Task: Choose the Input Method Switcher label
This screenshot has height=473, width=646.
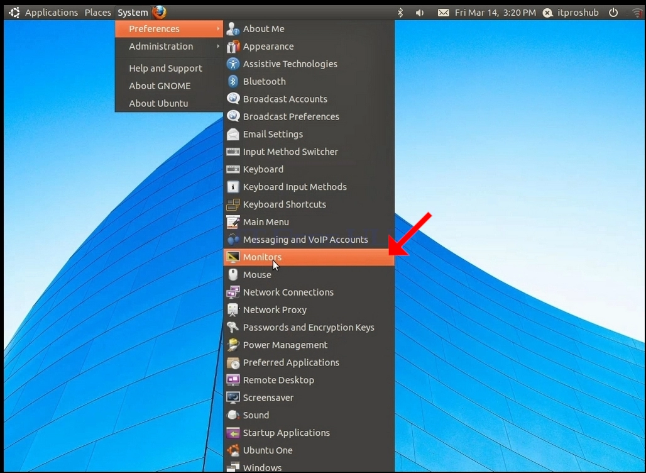Action: (290, 152)
